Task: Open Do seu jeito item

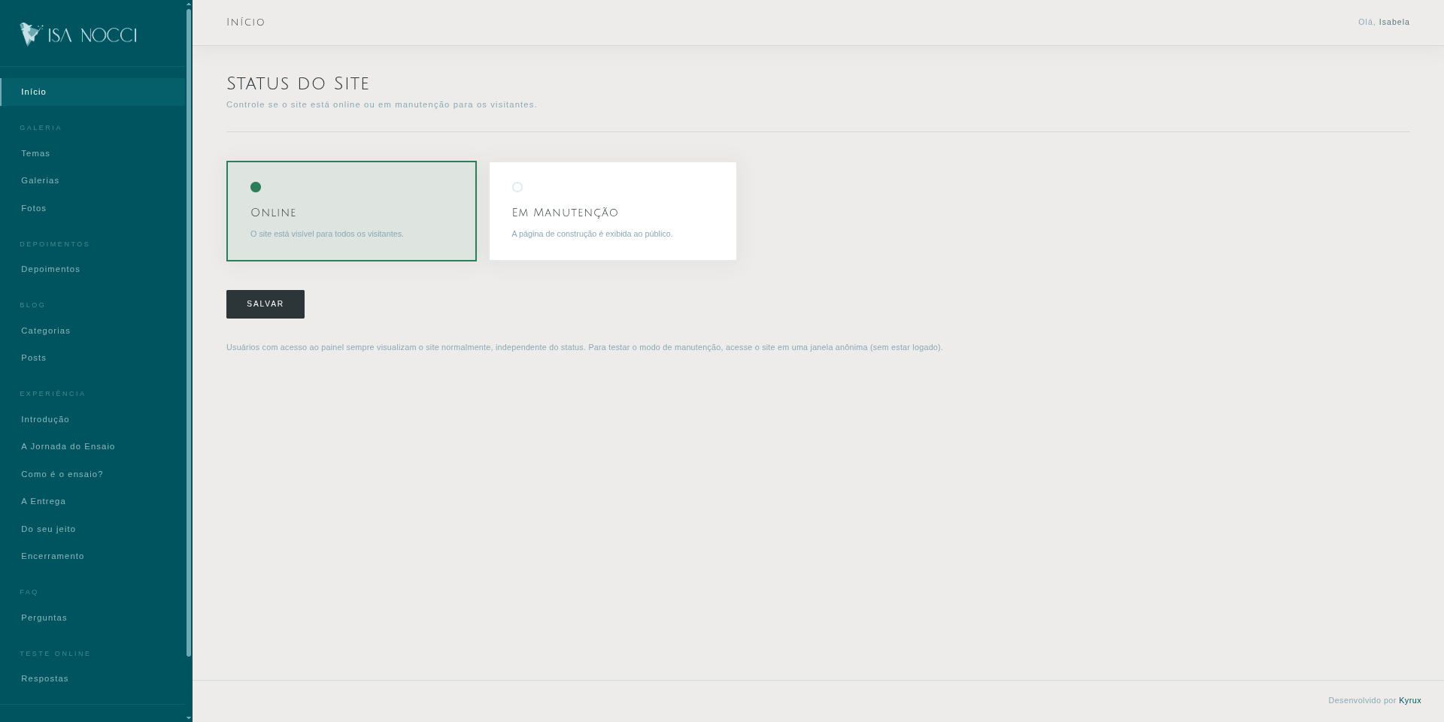Action: (93, 529)
